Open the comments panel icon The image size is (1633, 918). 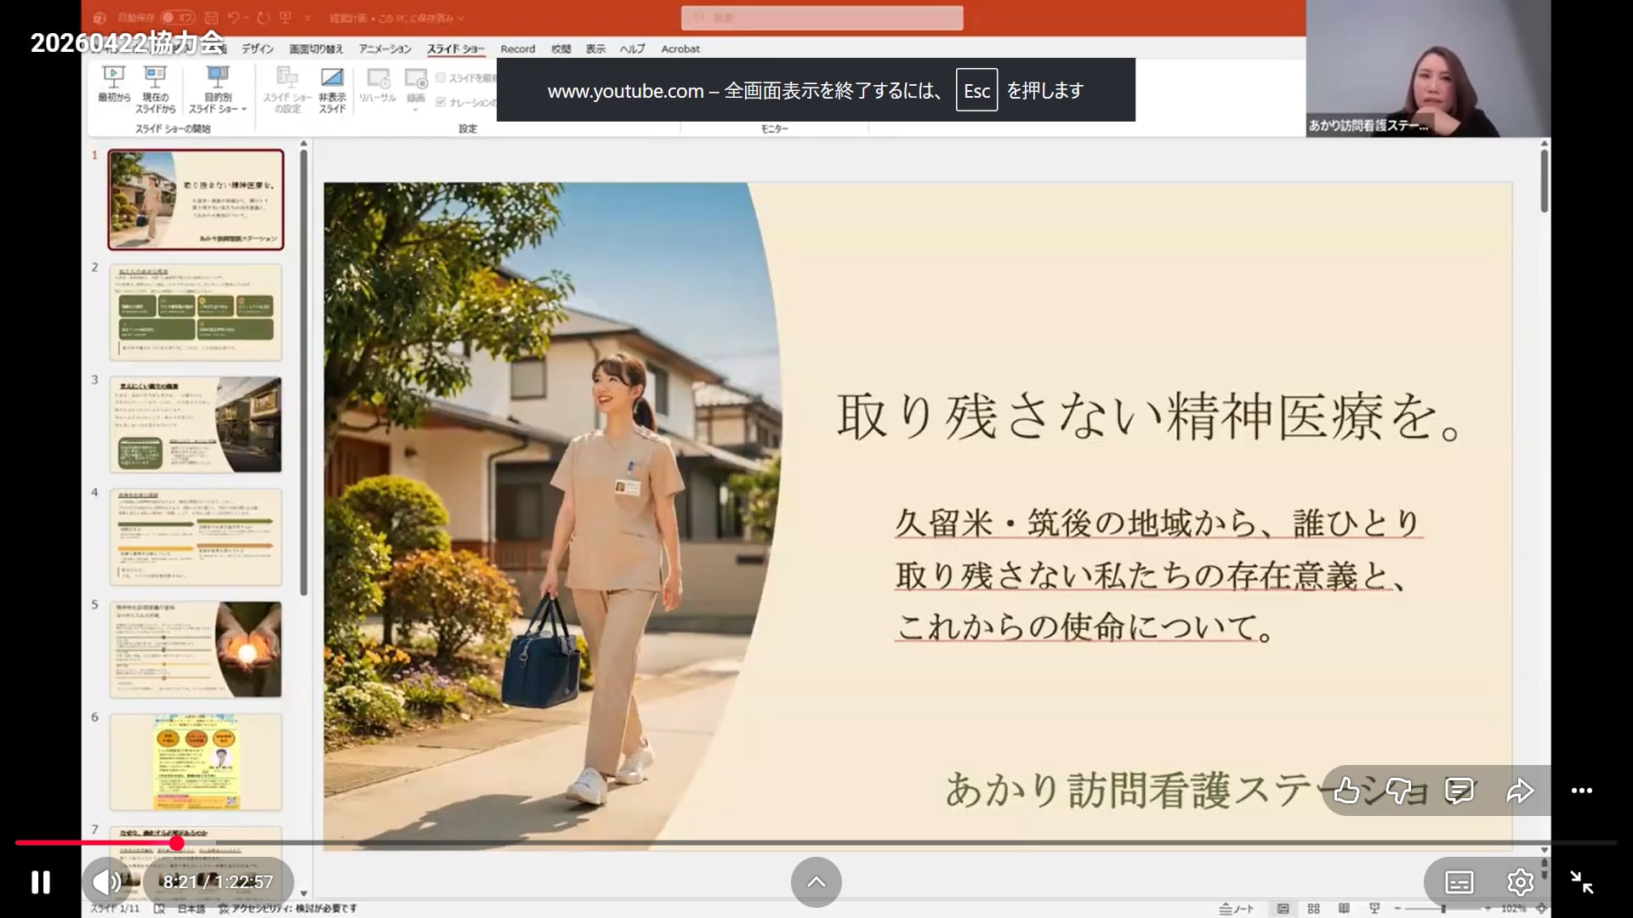tap(1459, 790)
